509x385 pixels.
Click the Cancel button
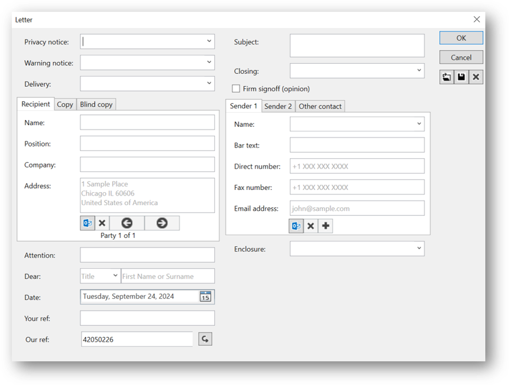(x=461, y=57)
